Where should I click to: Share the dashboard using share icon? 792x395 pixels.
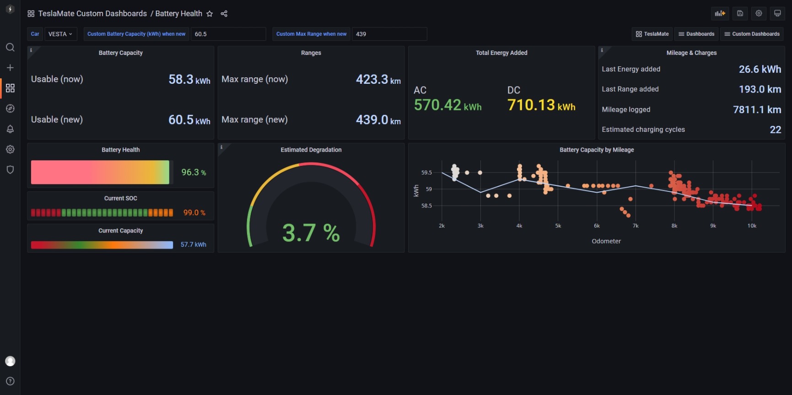224,14
